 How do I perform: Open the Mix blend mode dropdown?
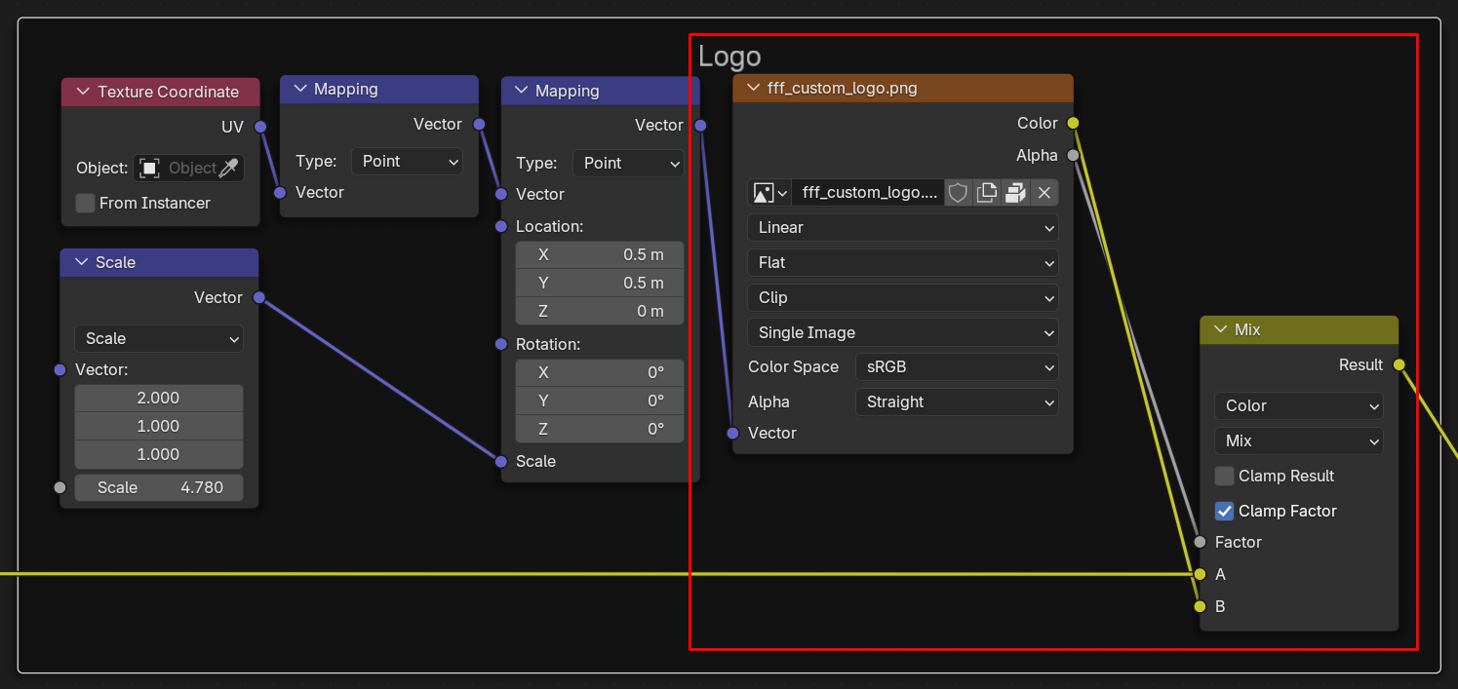(1299, 440)
